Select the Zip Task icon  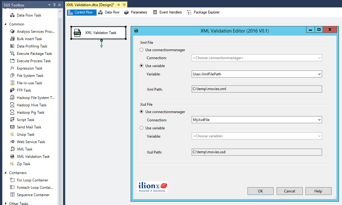[12, 164]
